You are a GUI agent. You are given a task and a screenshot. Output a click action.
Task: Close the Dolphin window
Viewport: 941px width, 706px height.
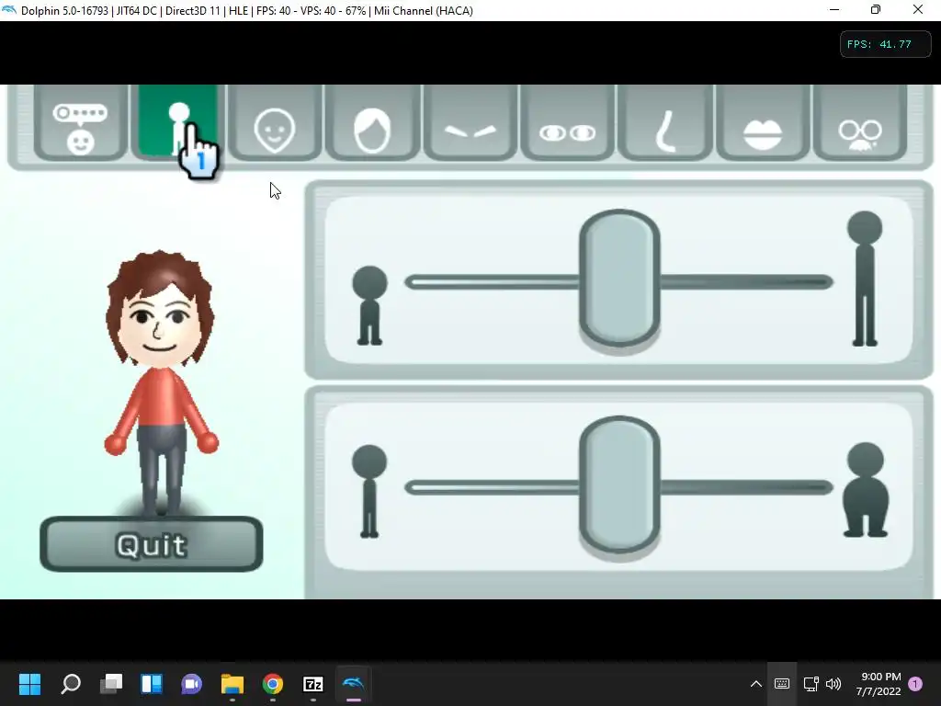(918, 9)
